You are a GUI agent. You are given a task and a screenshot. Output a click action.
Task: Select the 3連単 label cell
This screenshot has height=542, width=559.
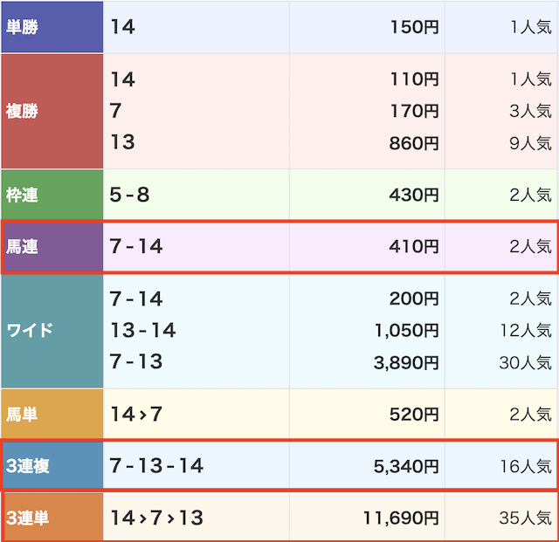coord(52,518)
